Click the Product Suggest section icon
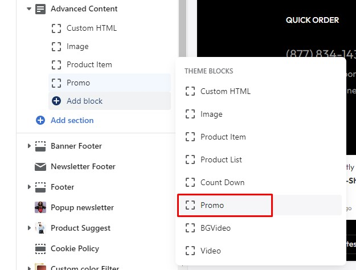This screenshot has height=270, width=356. click(x=40, y=228)
